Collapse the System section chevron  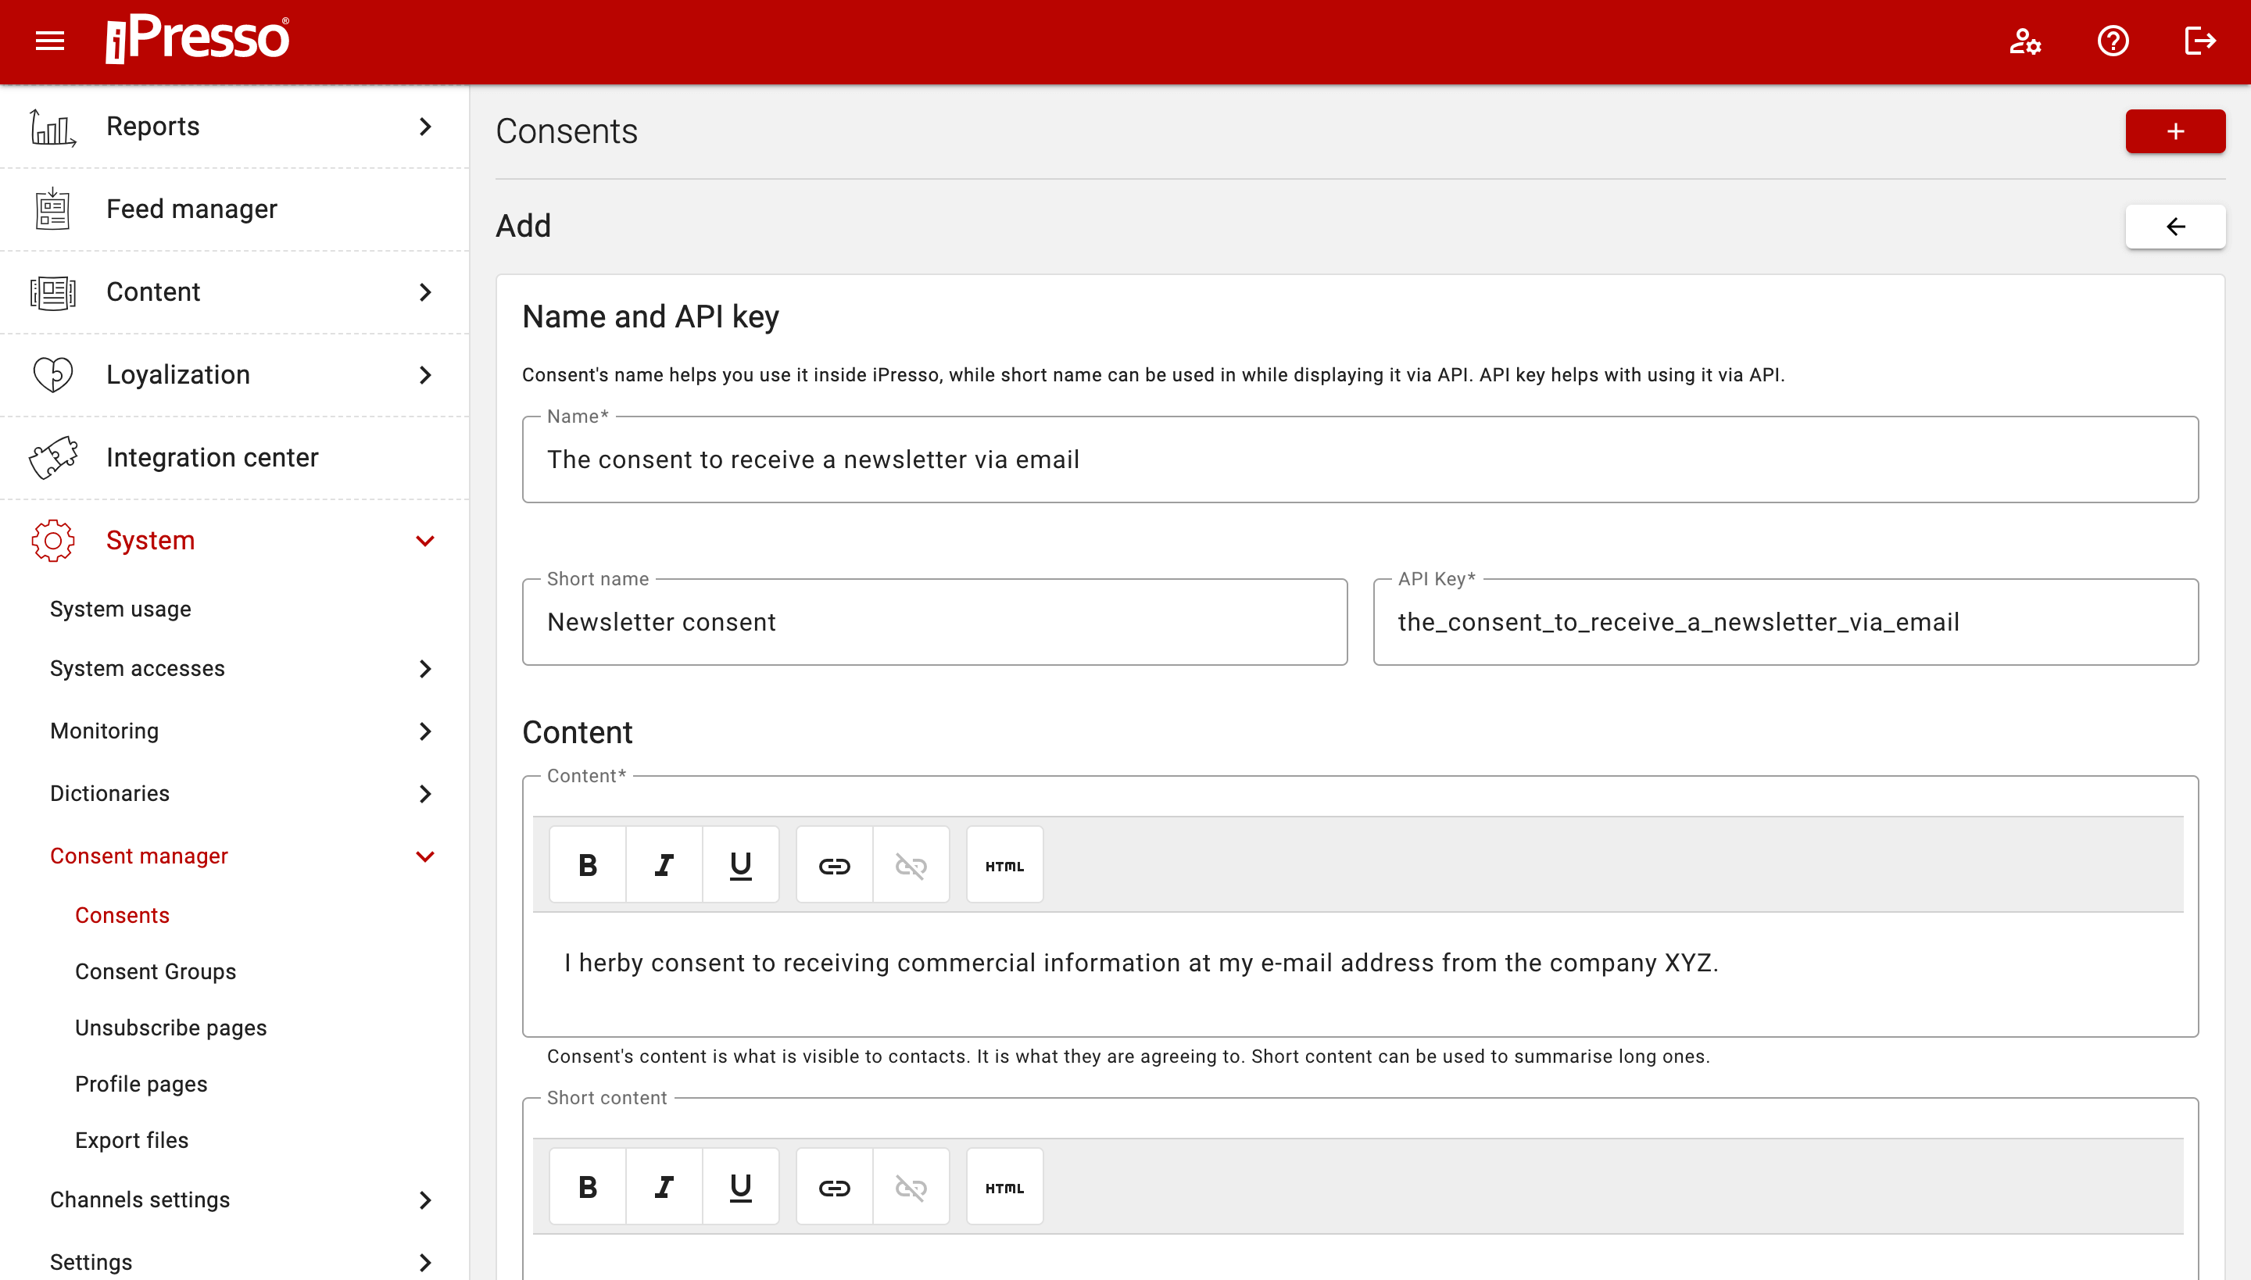coord(425,541)
